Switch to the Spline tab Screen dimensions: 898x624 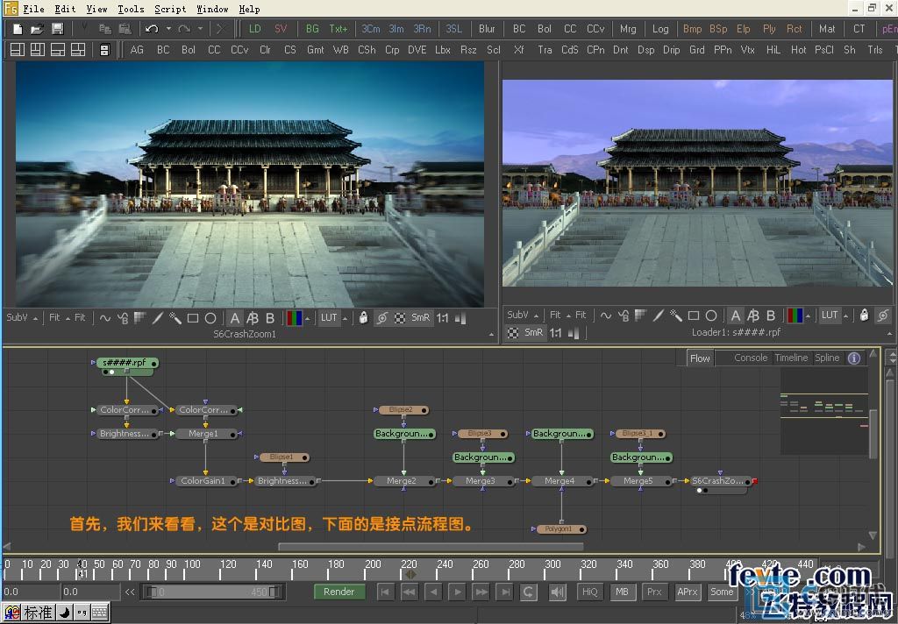(827, 358)
